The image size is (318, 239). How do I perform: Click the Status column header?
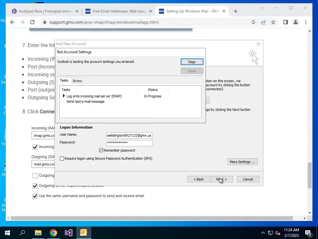pyautogui.click(x=153, y=90)
